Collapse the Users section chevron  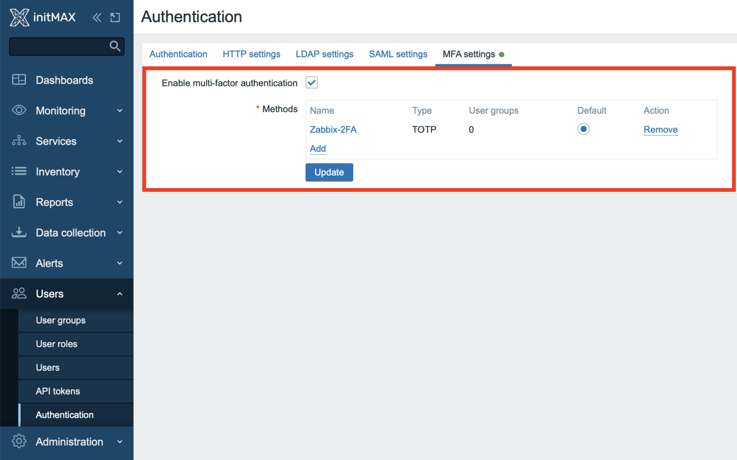pos(119,294)
